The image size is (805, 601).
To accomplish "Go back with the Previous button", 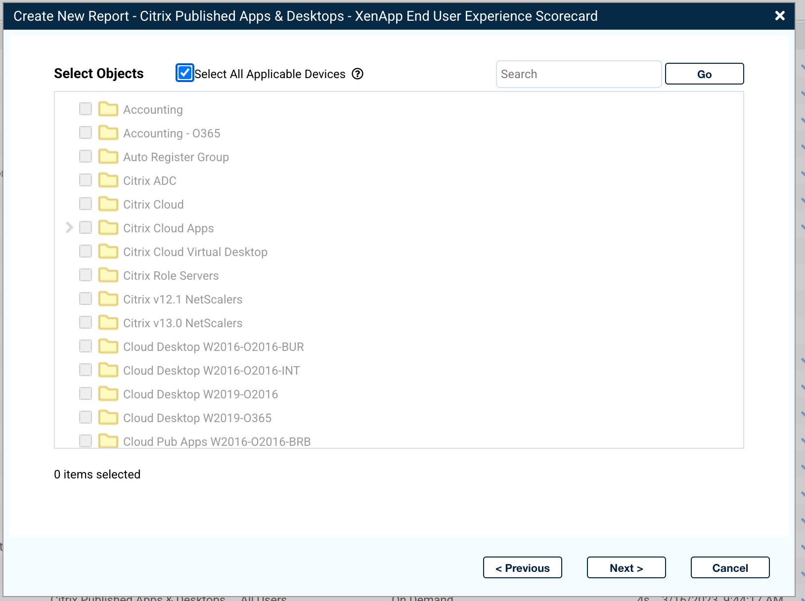I will click(x=523, y=567).
